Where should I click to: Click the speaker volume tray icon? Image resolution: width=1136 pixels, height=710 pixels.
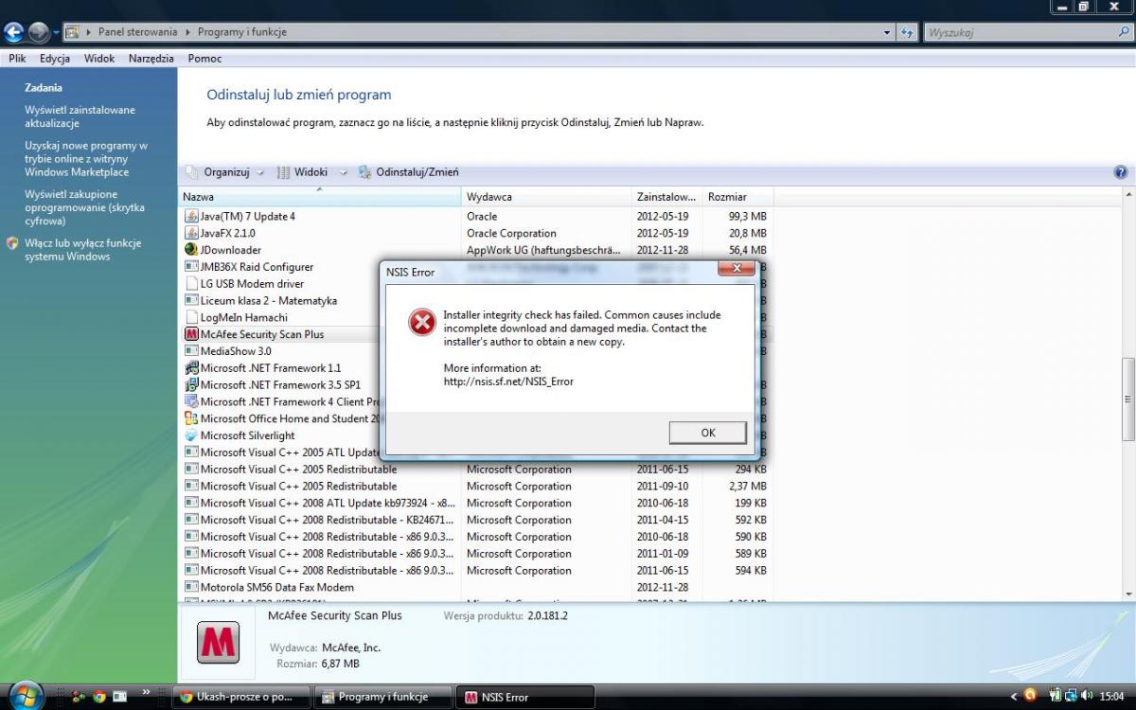[1086, 696]
